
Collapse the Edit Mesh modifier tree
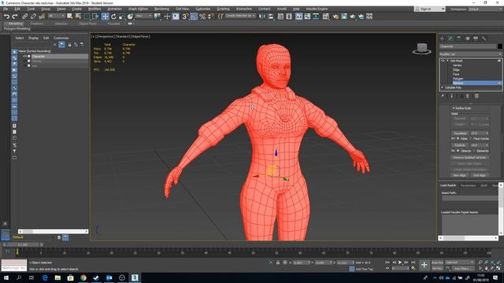(447, 61)
